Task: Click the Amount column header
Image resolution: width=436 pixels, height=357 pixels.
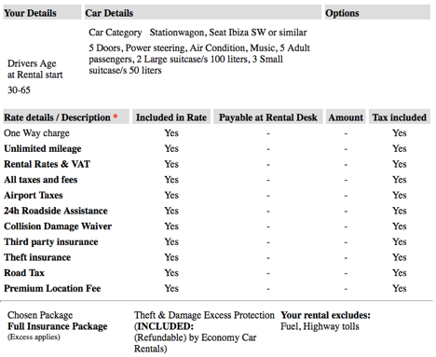Action: pos(346,117)
